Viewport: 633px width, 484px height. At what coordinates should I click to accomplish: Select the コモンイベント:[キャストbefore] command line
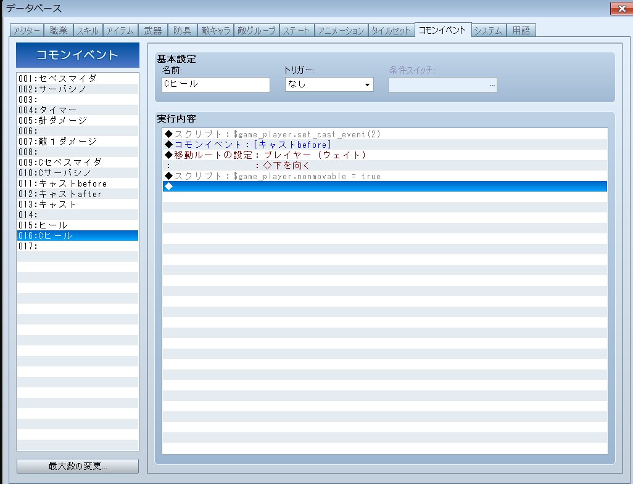point(385,144)
